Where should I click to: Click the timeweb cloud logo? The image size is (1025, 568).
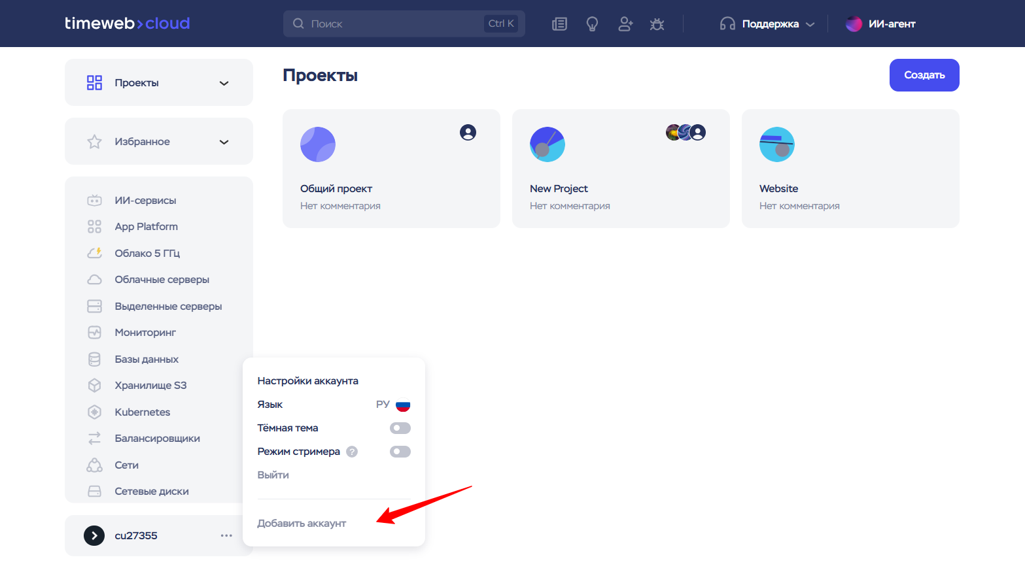click(x=127, y=24)
